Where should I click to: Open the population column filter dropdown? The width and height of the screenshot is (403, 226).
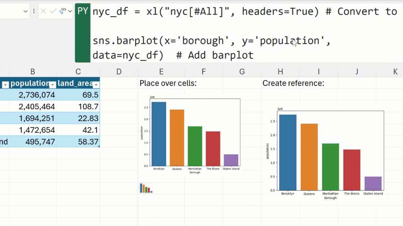(x=53, y=85)
